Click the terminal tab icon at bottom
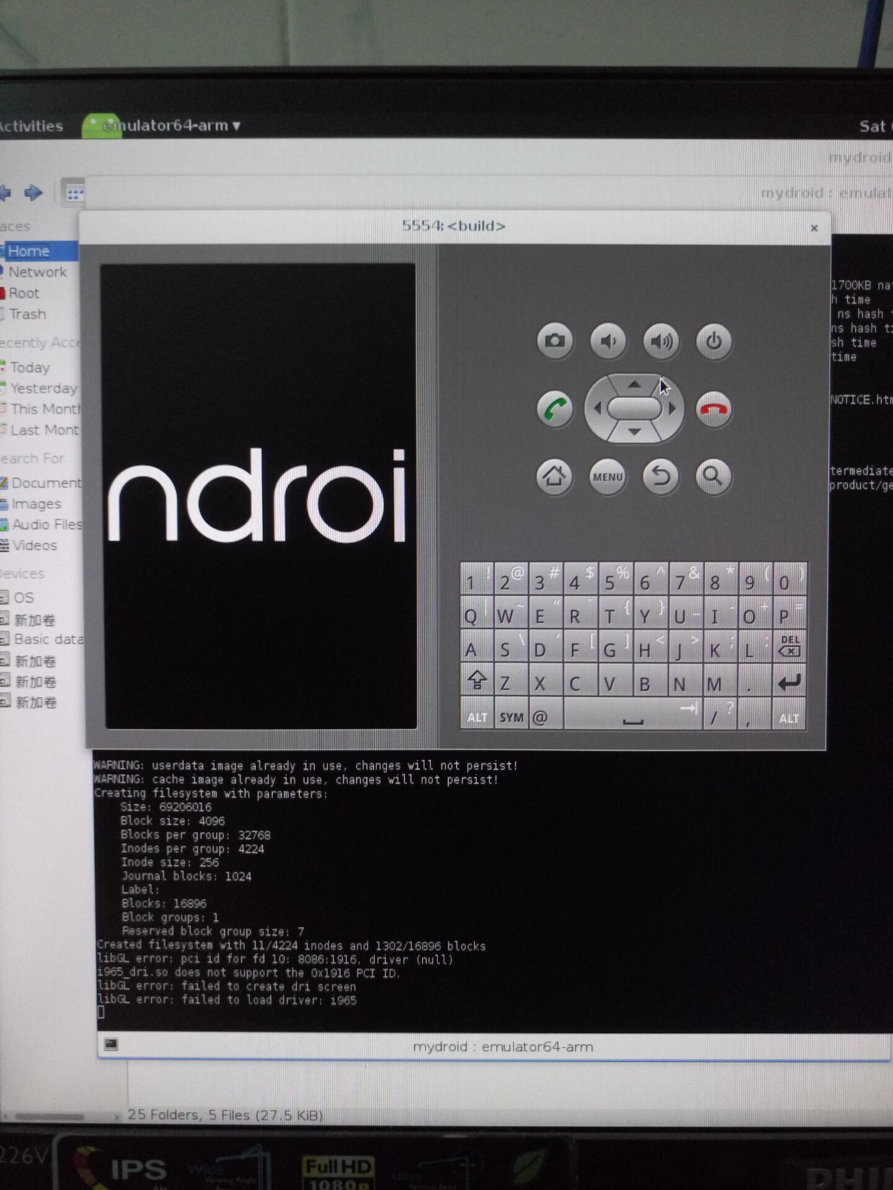Image resolution: width=893 pixels, height=1190 pixels. 111,1044
